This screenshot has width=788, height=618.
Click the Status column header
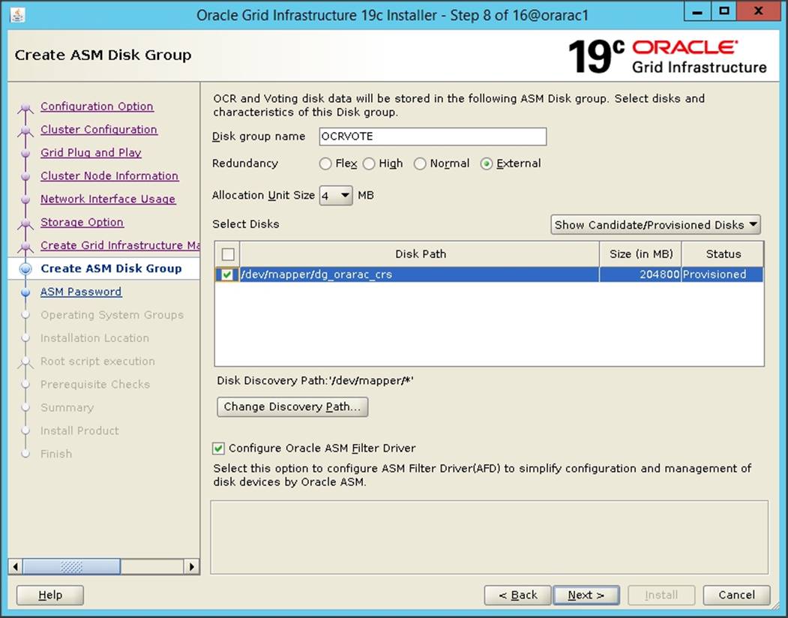pos(723,254)
